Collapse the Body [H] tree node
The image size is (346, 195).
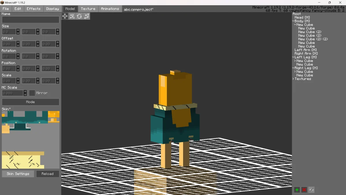pyautogui.click(x=293, y=21)
